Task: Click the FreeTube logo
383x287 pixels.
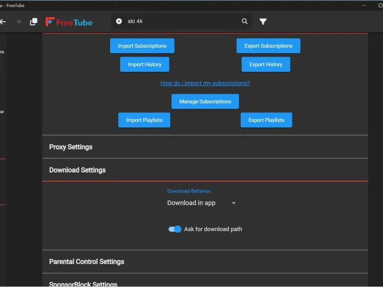Action: (x=69, y=22)
